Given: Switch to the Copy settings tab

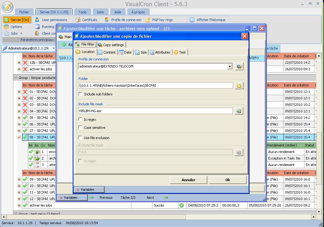Looking at the screenshot, I should tap(110, 45).
